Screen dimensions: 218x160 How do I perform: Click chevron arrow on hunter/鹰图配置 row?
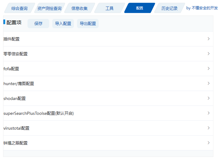coord(209,84)
